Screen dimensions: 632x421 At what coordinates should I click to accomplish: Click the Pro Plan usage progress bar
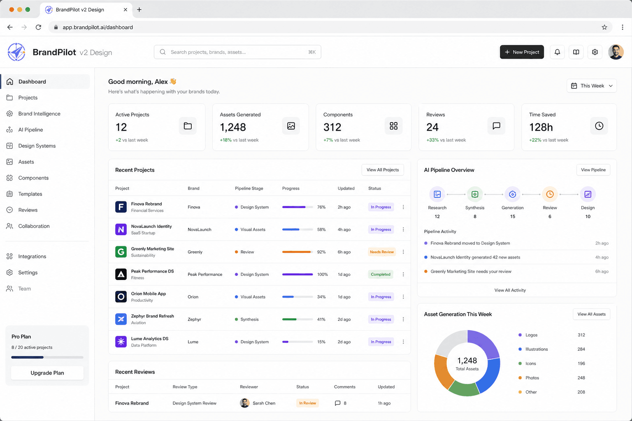pyautogui.click(x=47, y=357)
